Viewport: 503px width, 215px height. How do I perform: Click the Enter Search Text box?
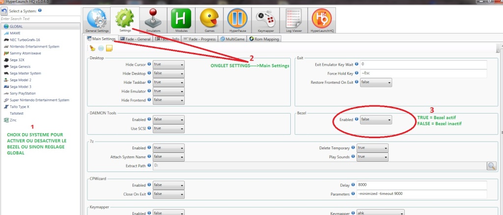40,19
